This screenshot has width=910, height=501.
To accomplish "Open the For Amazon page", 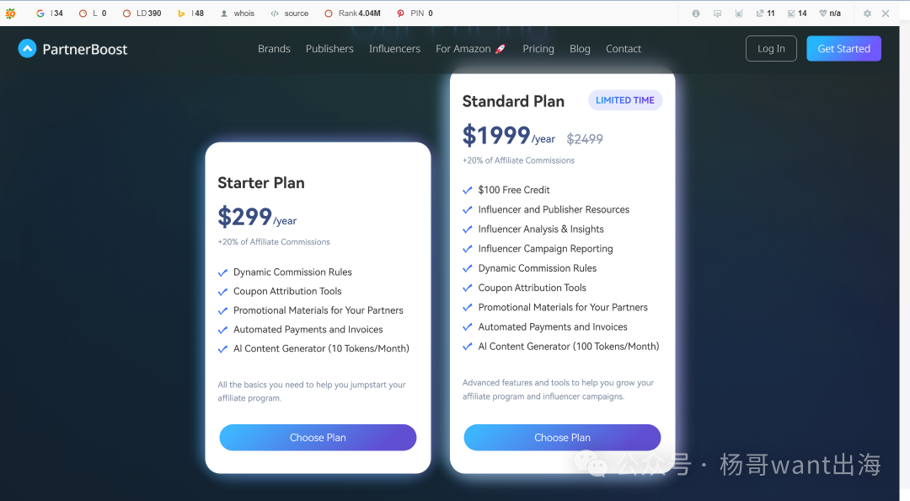I will [470, 49].
